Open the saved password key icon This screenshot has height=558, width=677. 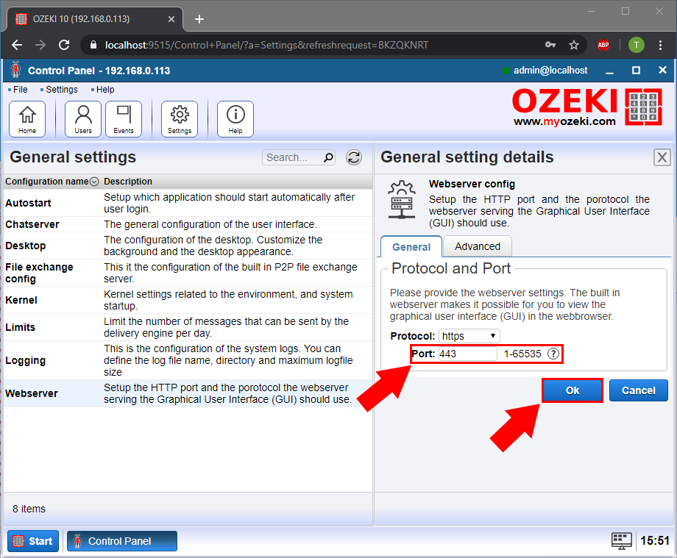pos(550,45)
